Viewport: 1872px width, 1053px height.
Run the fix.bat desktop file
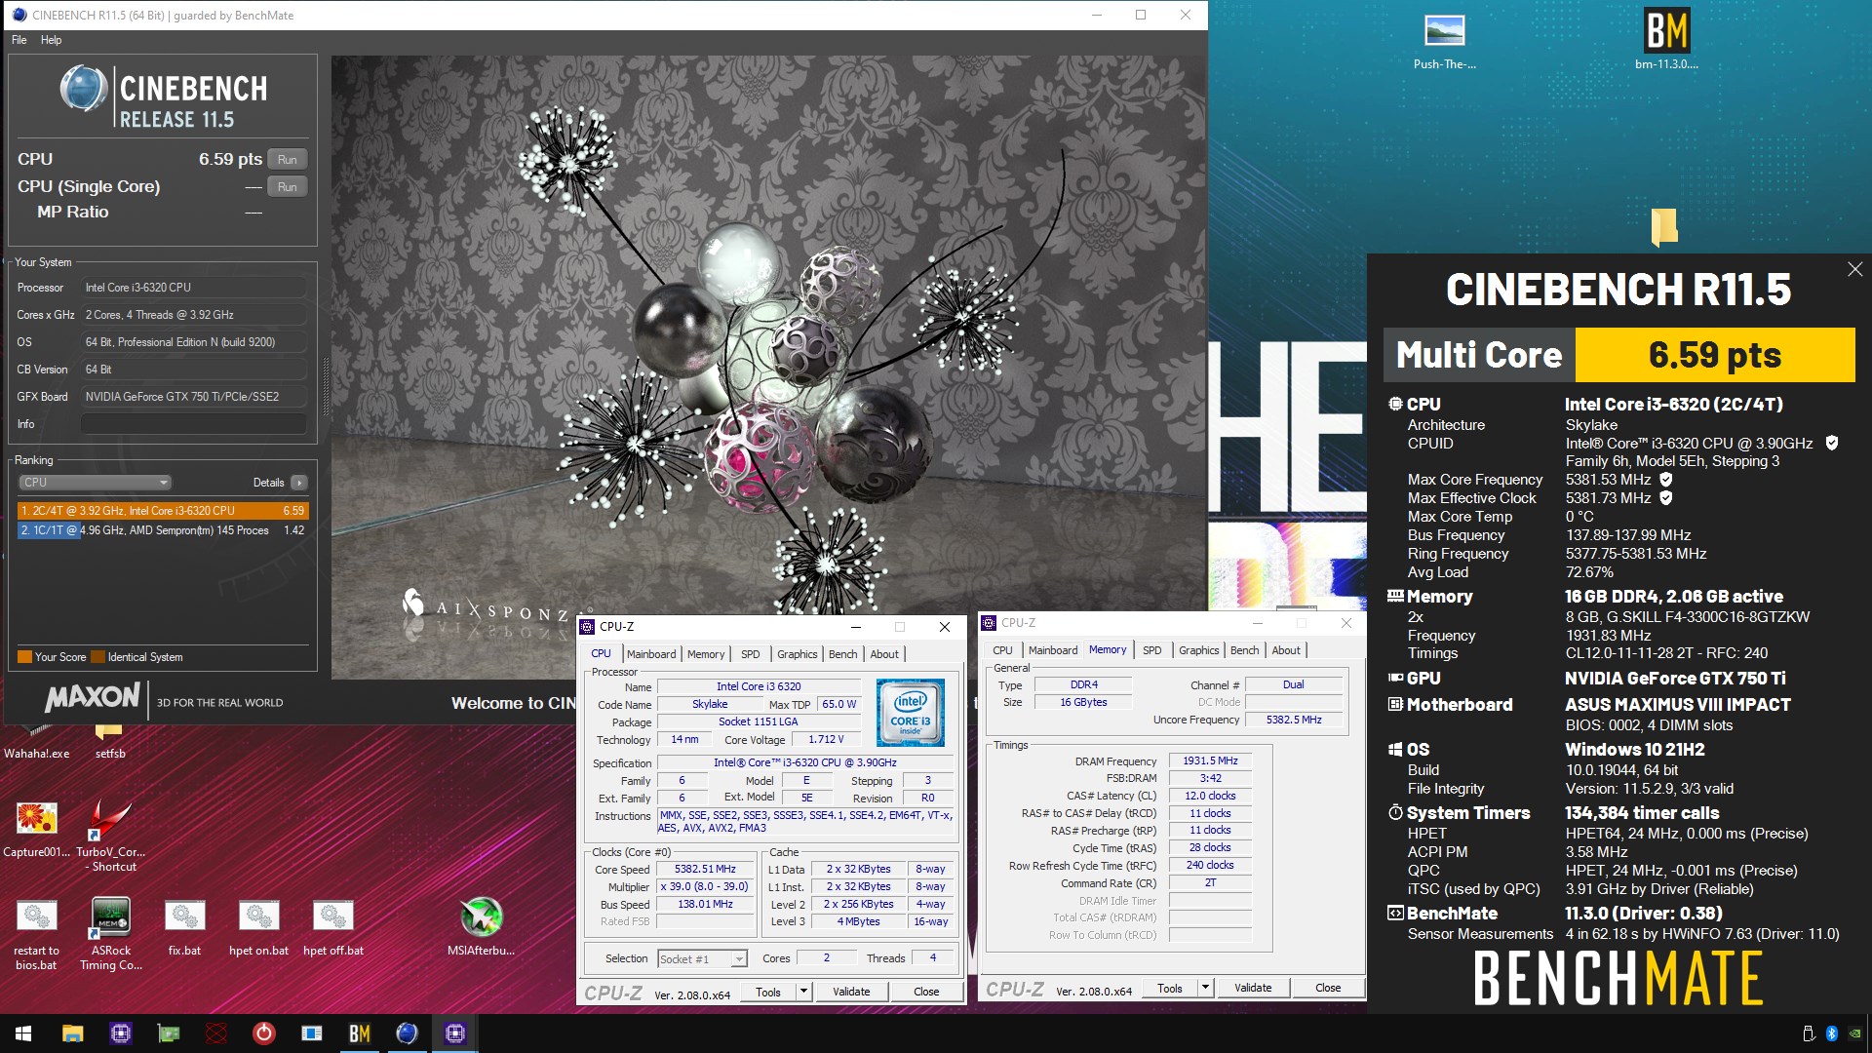coord(184,927)
